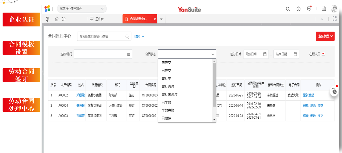Image resolution: width=342 pixels, height=153 pixels.
Task: Click the 开始日期 start date field
Action: (256, 54)
